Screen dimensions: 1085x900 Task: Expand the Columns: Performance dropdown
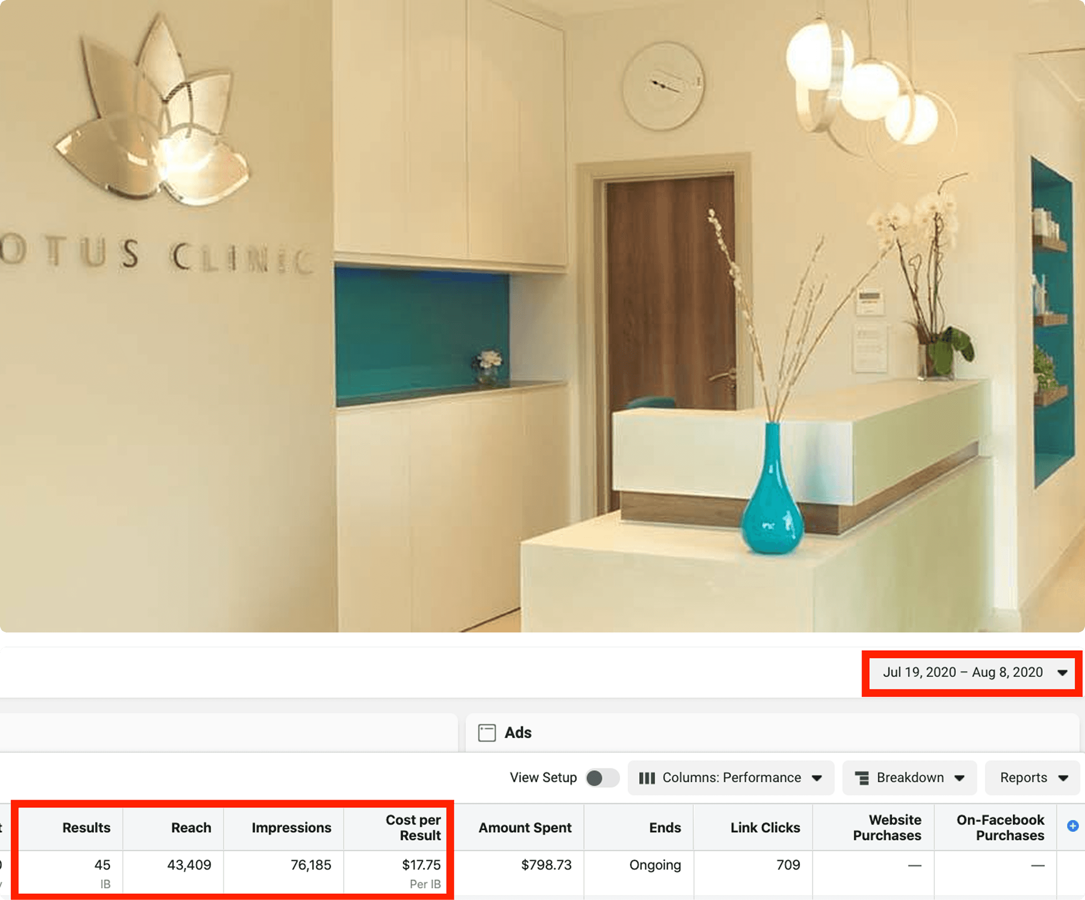pos(731,778)
